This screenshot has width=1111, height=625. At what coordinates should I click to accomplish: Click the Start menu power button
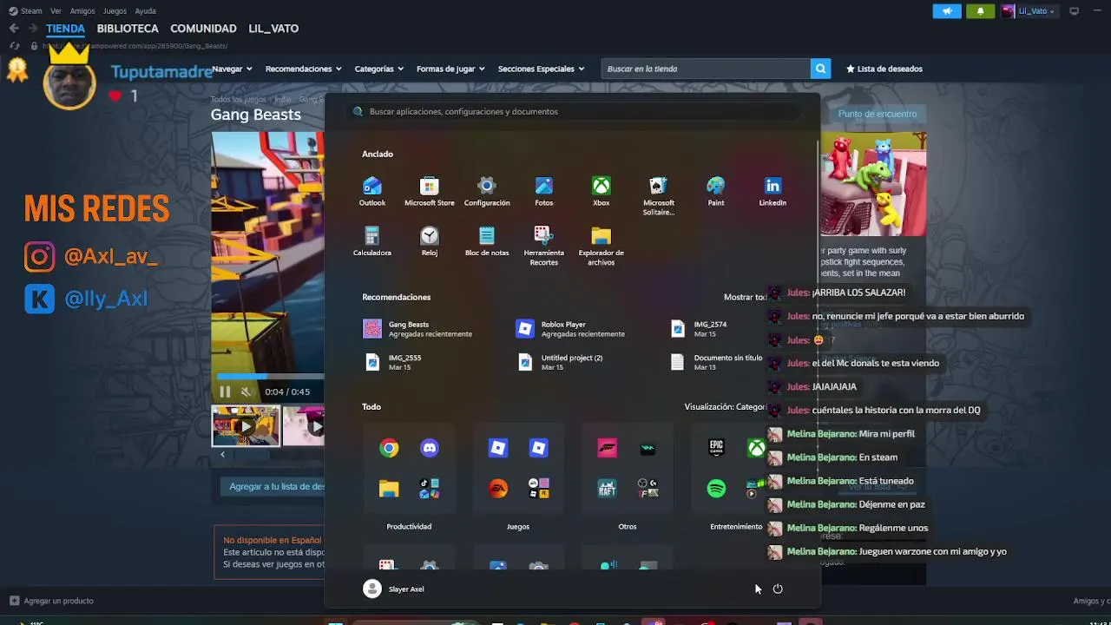click(x=778, y=589)
